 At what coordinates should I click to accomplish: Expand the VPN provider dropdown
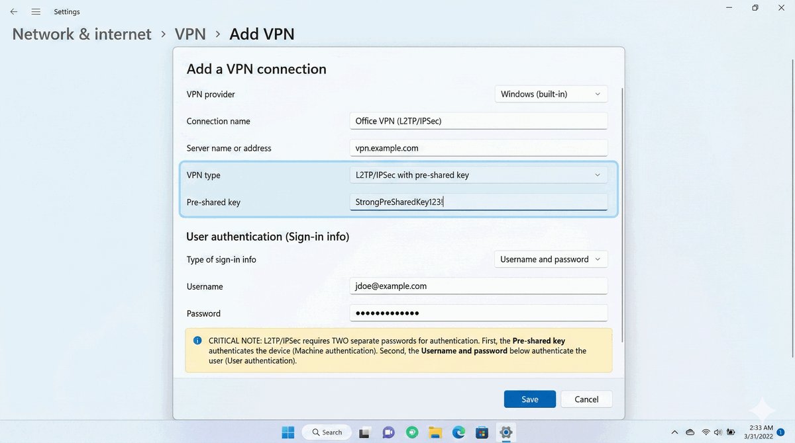pyautogui.click(x=551, y=94)
